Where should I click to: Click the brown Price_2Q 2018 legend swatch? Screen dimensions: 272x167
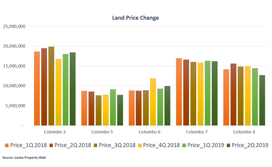[51, 145]
